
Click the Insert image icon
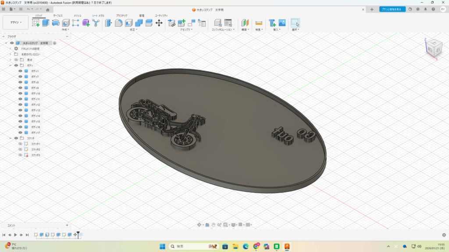coord(282,23)
